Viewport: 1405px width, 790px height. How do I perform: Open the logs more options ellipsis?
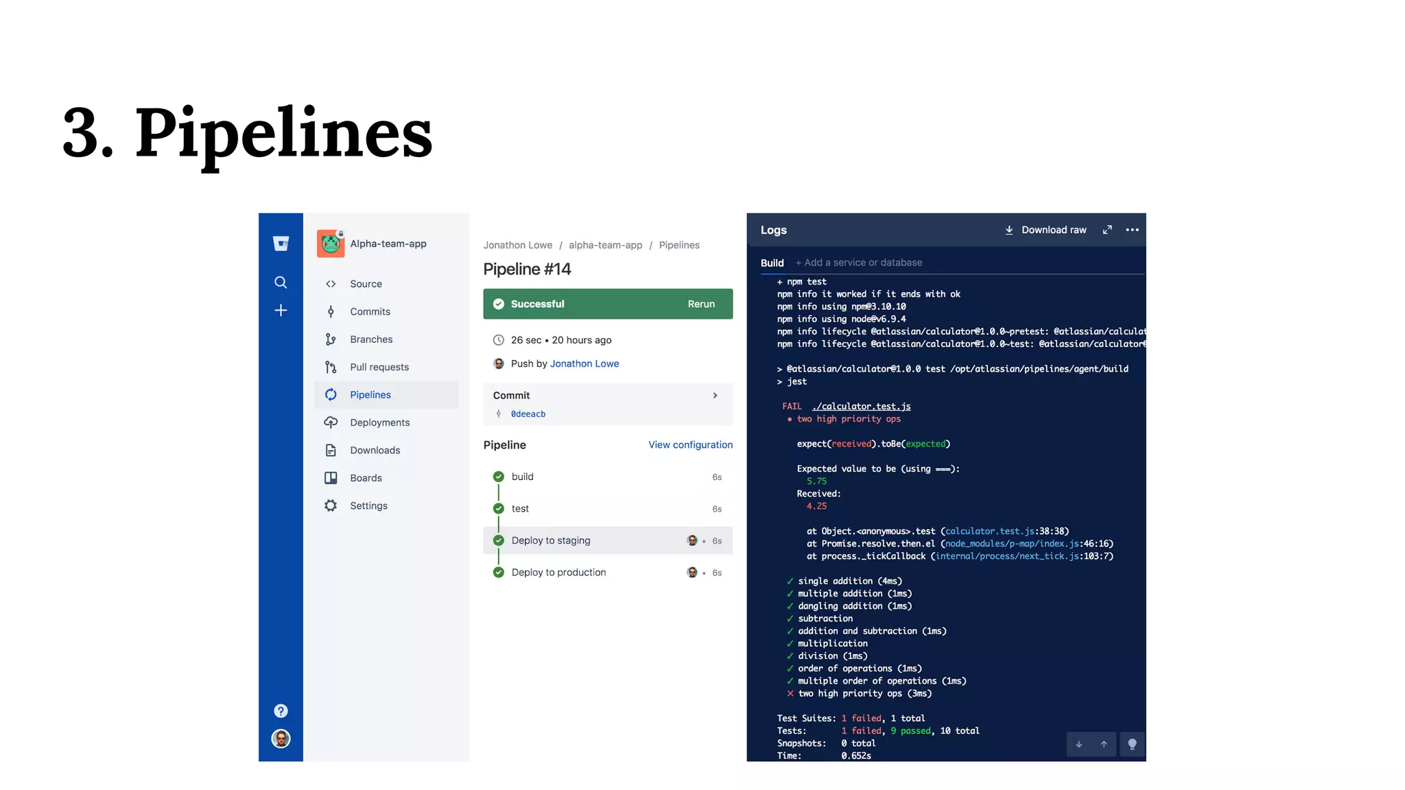[x=1132, y=230]
